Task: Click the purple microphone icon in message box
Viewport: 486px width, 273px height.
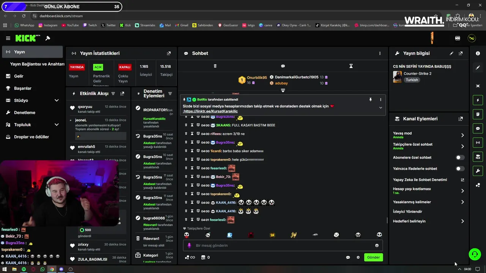Action: (189, 245)
